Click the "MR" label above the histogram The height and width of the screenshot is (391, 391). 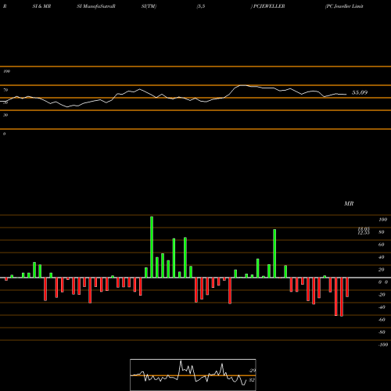[x=349, y=203]
